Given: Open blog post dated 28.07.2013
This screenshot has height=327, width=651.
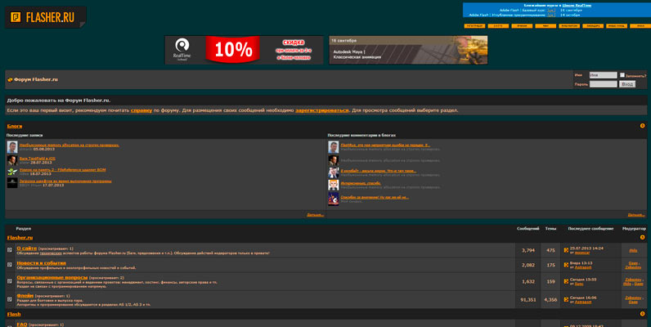Looking at the screenshot, I should point(38,158).
